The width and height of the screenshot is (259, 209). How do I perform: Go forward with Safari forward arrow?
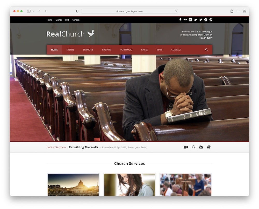[45, 11]
